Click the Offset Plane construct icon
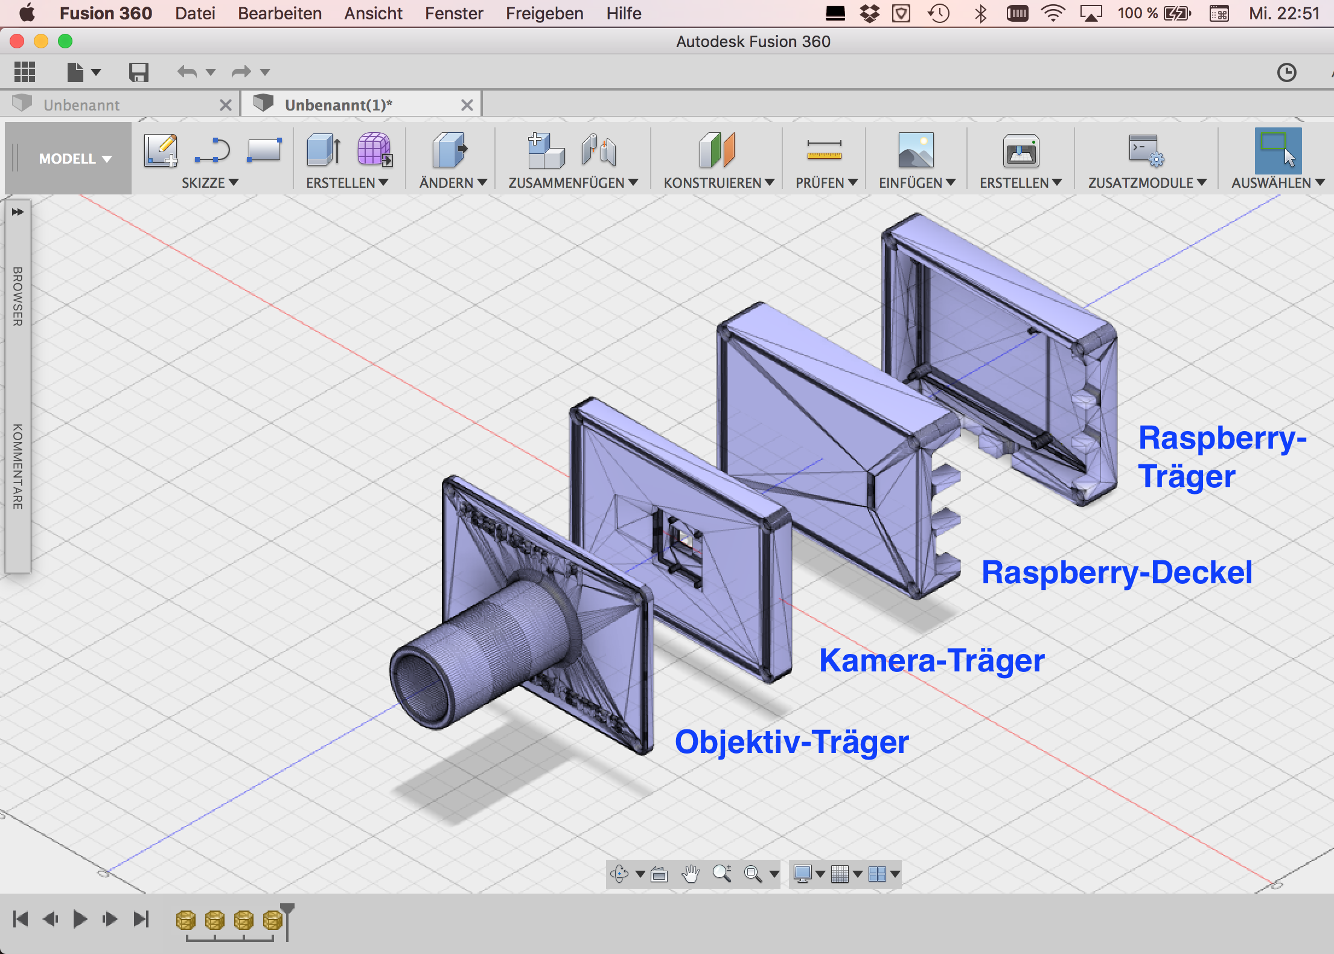This screenshot has width=1334, height=954. click(717, 150)
